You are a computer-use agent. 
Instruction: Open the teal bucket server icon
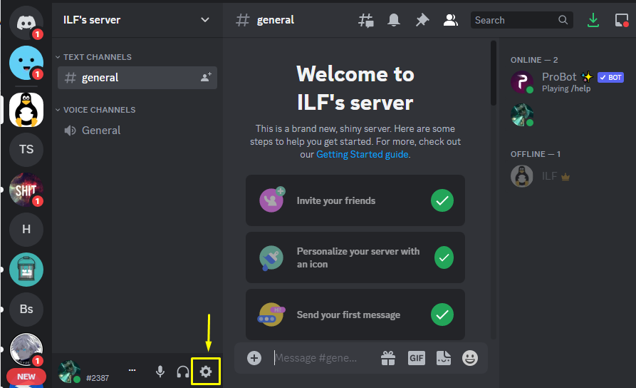click(26, 270)
